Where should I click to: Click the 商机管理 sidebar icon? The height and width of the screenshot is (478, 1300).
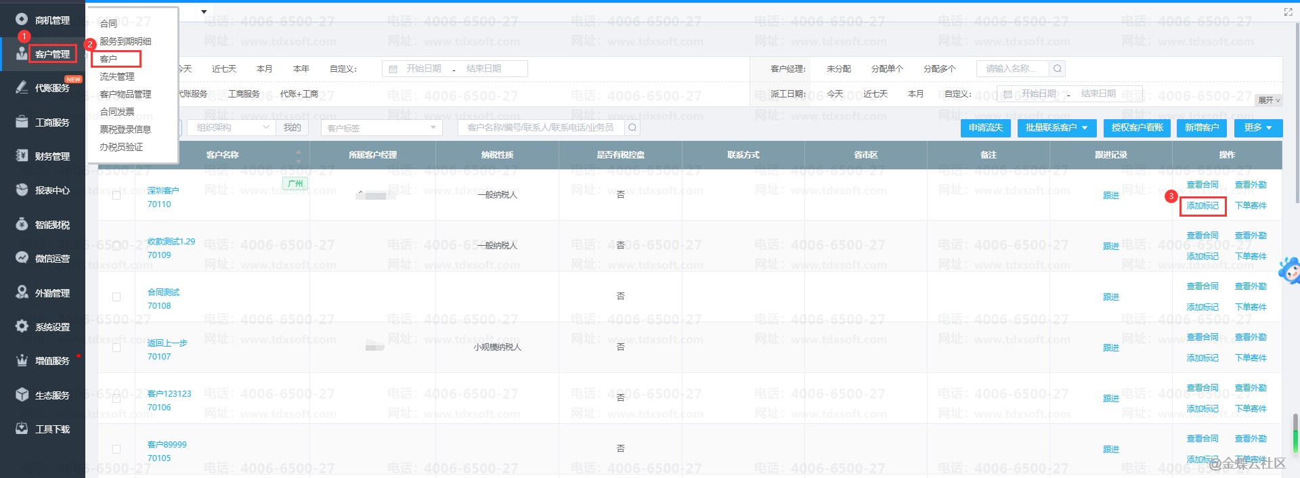22,19
